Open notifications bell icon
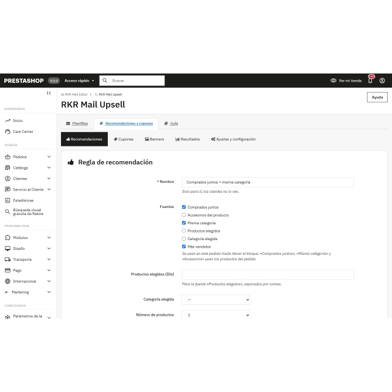Viewport: 392px width, 392px height. pos(370,81)
